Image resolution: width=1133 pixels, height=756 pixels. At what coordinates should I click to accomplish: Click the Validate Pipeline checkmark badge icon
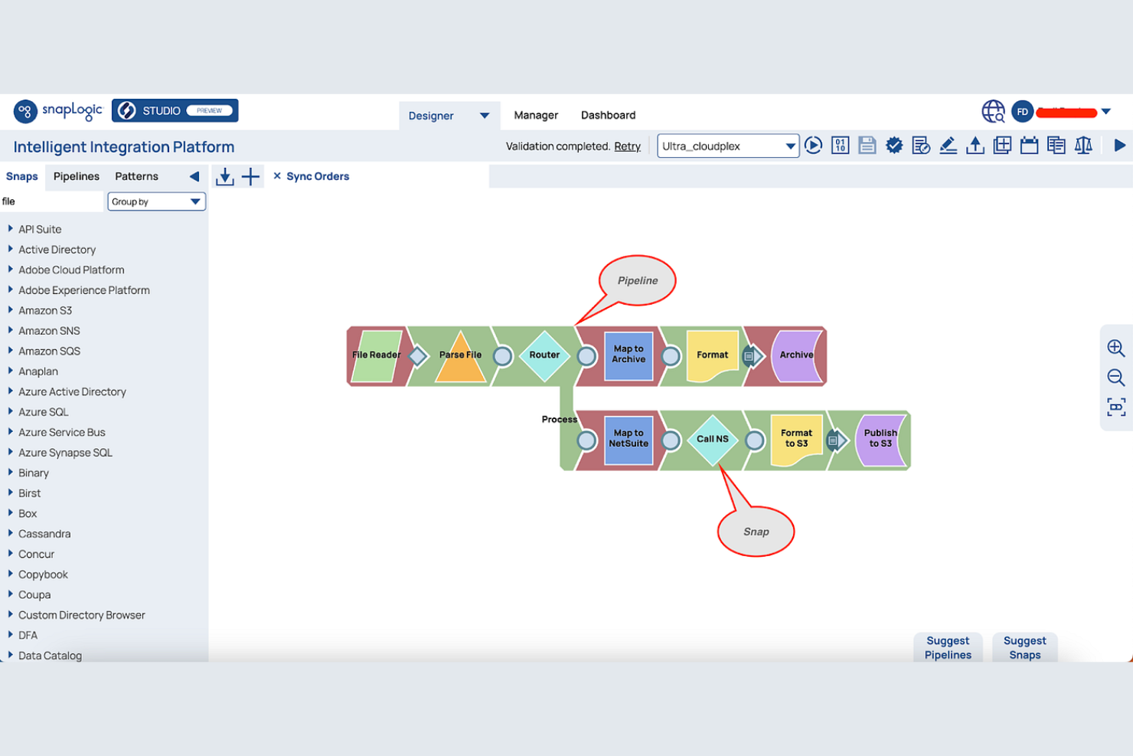pos(894,146)
